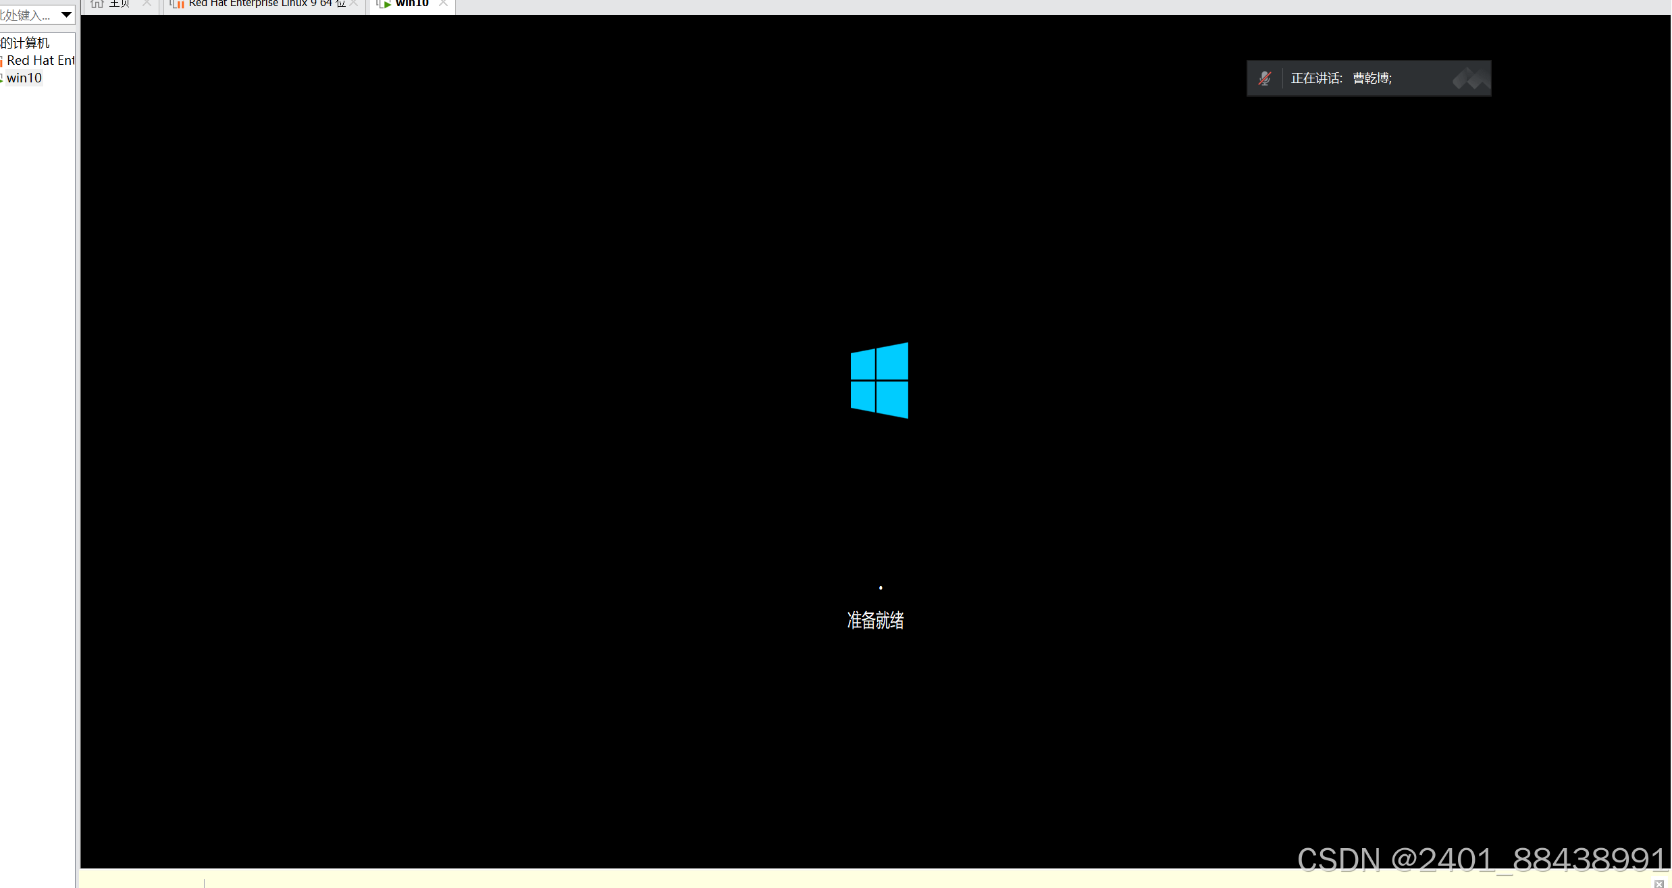Viewport: 1672px width, 888px height.
Task: Click the muted microphone icon in meeting overlay
Action: [1265, 78]
